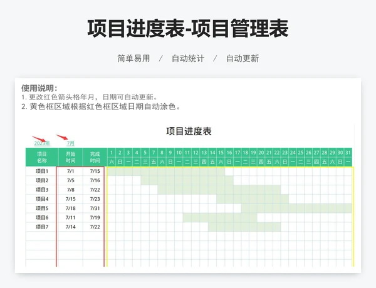The height and width of the screenshot is (288, 376).
Task: Select the 项目3 name cell
Action: pos(42,190)
